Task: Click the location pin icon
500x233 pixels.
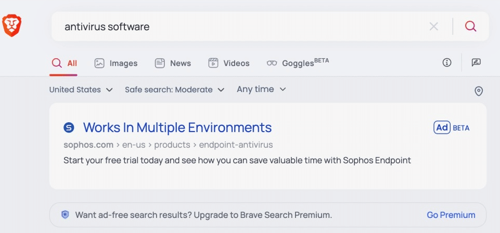Action: [479, 91]
